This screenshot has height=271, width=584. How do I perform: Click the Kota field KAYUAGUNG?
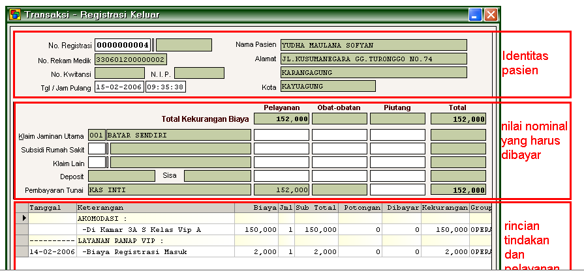click(328, 86)
